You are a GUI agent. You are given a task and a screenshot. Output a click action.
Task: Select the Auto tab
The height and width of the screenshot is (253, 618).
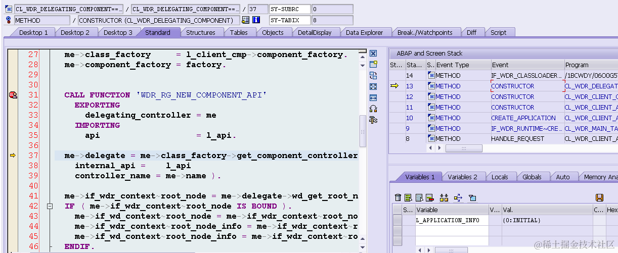(x=562, y=177)
